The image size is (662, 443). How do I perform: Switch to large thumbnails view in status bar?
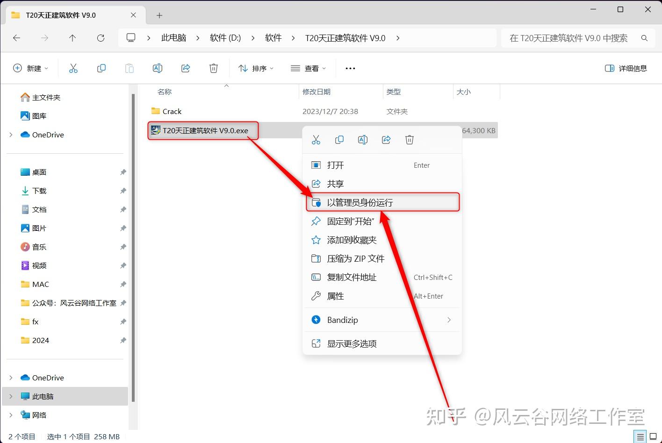point(654,436)
